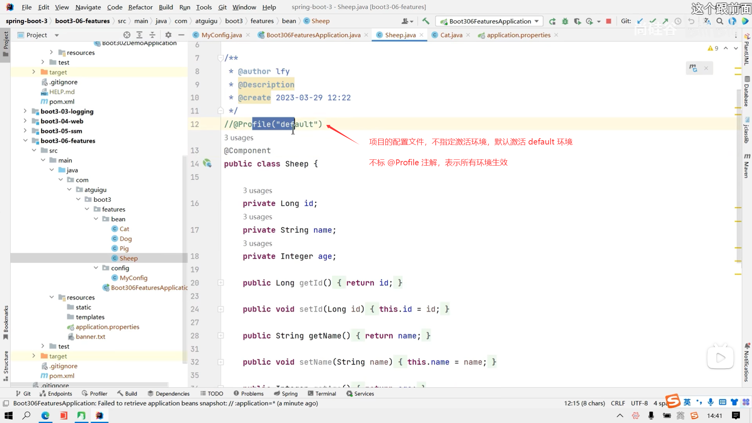Start debugging with the green bug icon
This screenshot has width=752, height=423.
[565, 21]
